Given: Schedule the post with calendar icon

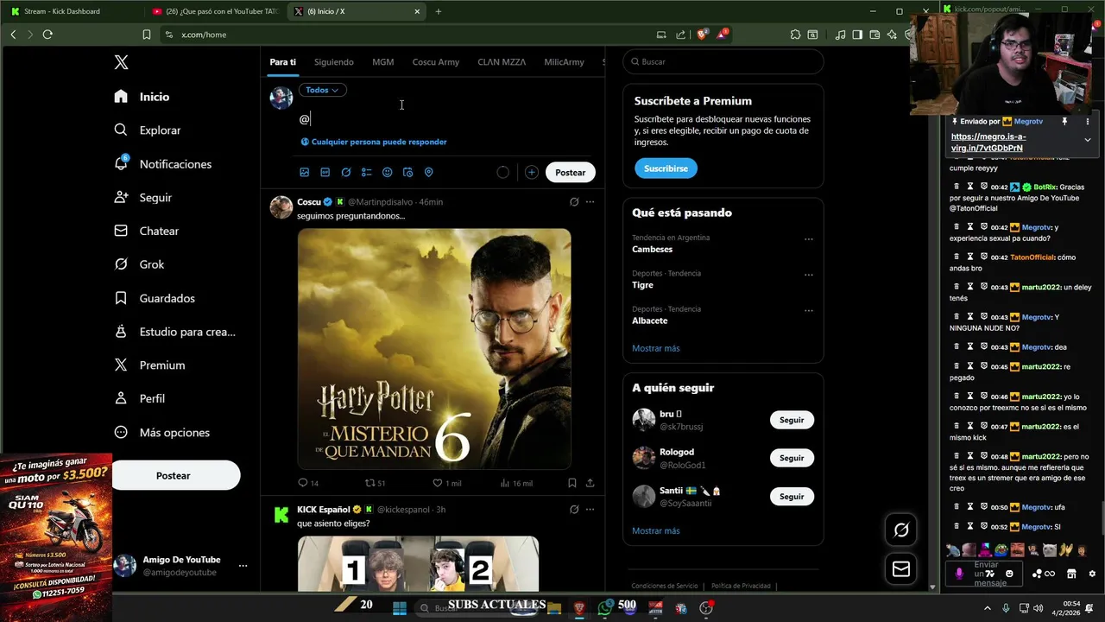Looking at the screenshot, I should [408, 173].
